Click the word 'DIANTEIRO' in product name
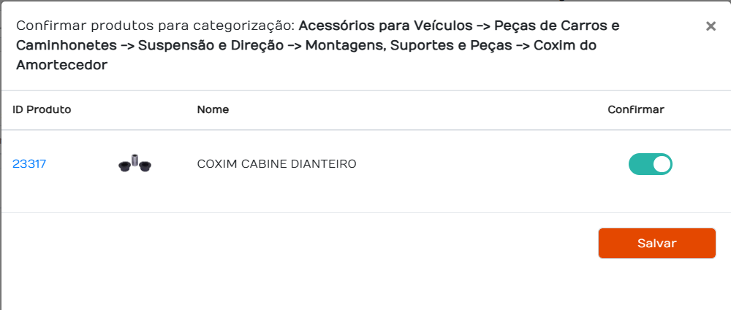 pyautogui.click(x=324, y=164)
